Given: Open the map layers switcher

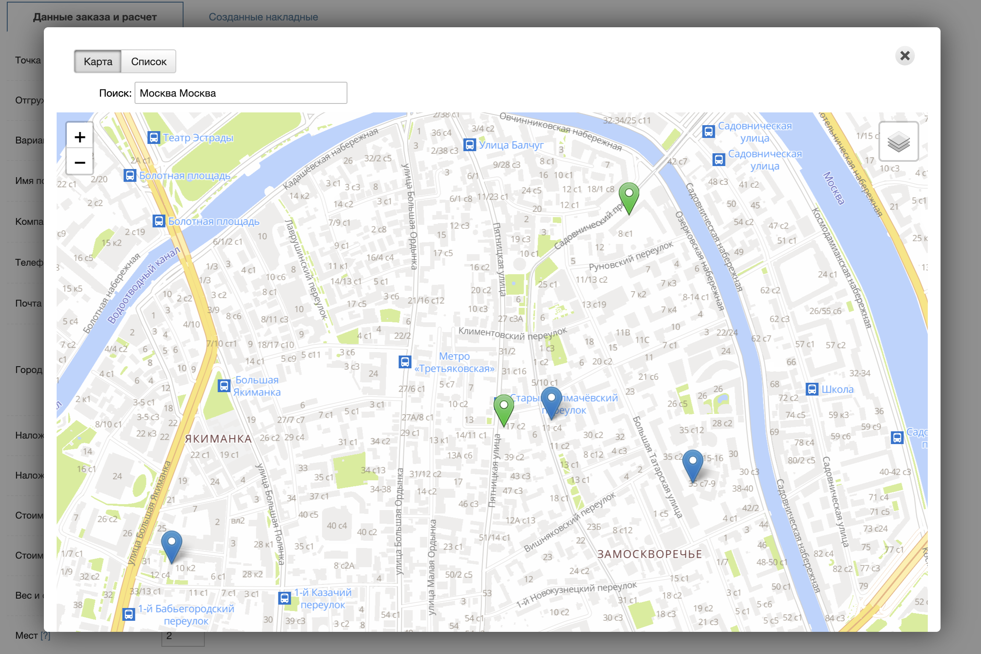Looking at the screenshot, I should [898, 142].
